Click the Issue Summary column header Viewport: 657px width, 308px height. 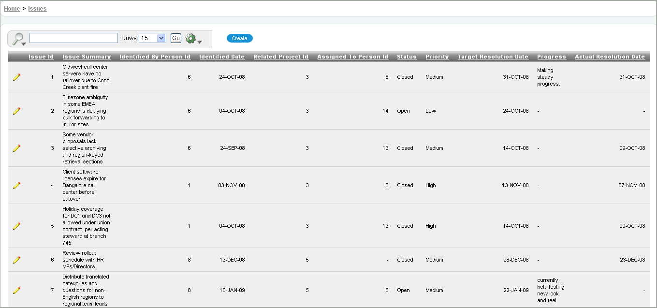click(x=87, y=57)
